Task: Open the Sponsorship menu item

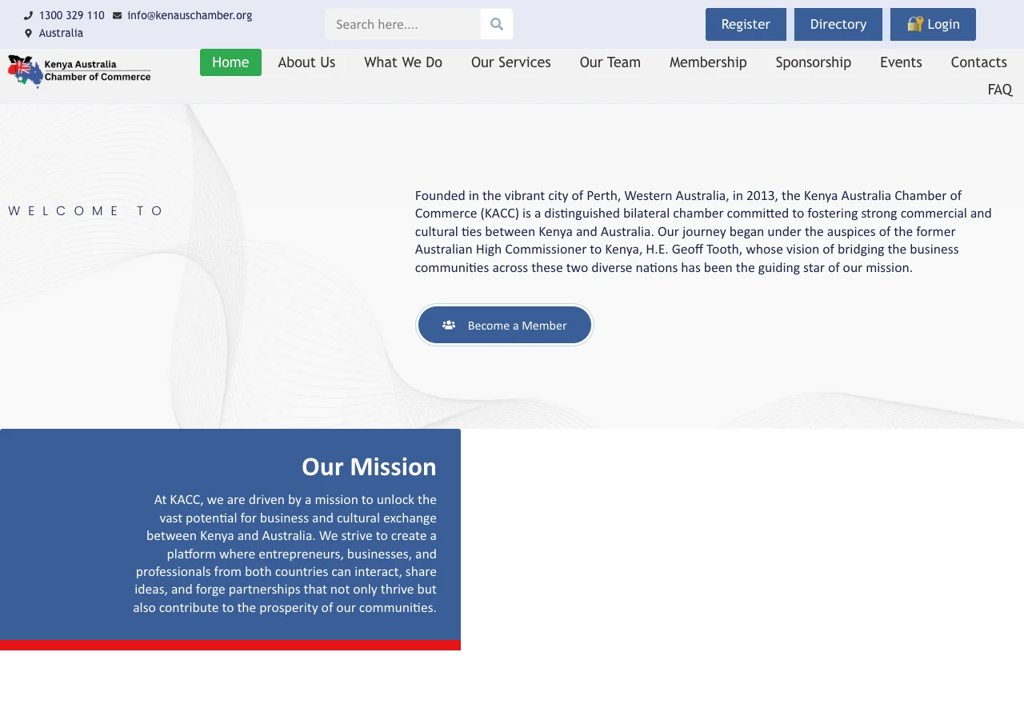Action: [814, 62]
